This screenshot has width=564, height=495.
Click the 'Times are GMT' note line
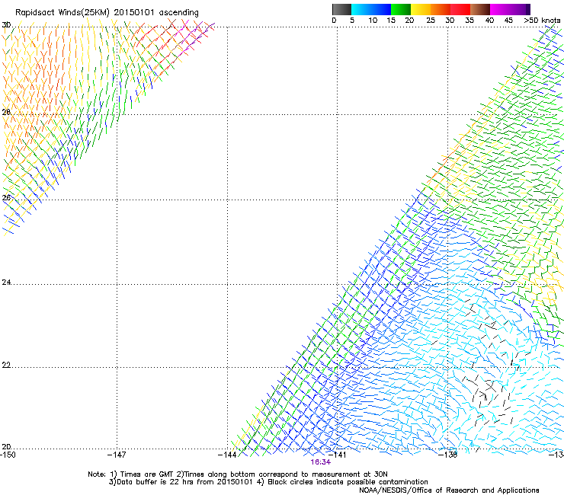click(x=238, y=474)
